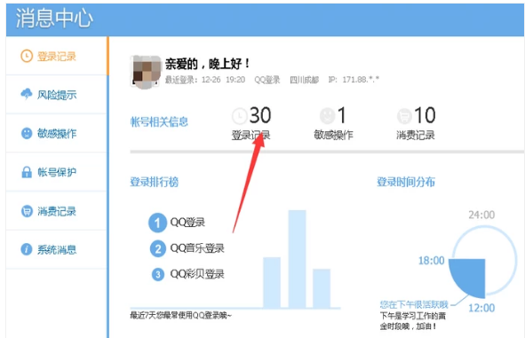Click the gray clock icon next to 30
The image size is (525, 338).
(240, 115)
